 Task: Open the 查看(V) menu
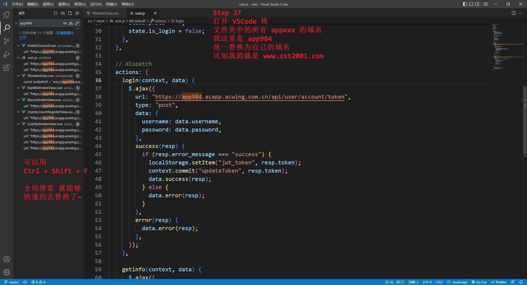(64, 4)
